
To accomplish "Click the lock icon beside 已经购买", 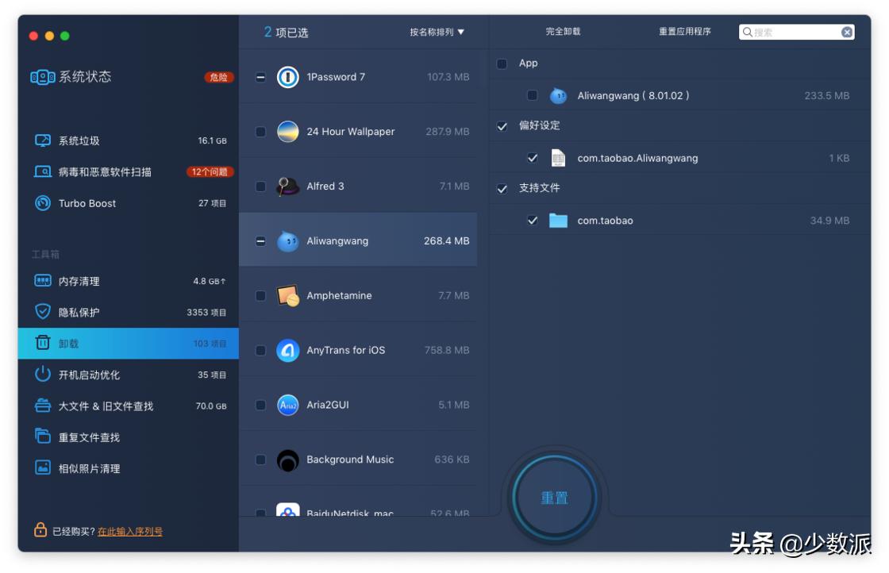I will [x=40, y=530].
